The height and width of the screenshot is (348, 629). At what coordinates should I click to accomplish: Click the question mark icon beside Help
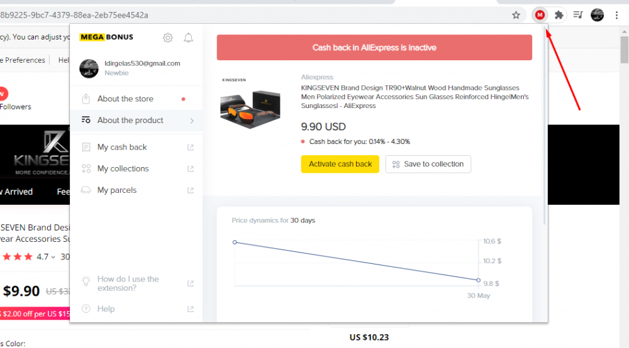[86, 309]
